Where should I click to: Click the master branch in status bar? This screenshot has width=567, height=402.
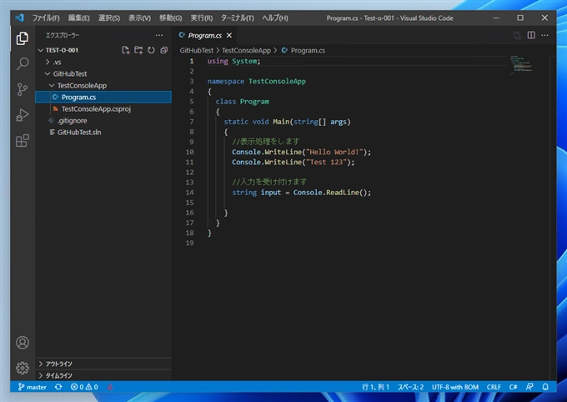[x=33, y=387]
